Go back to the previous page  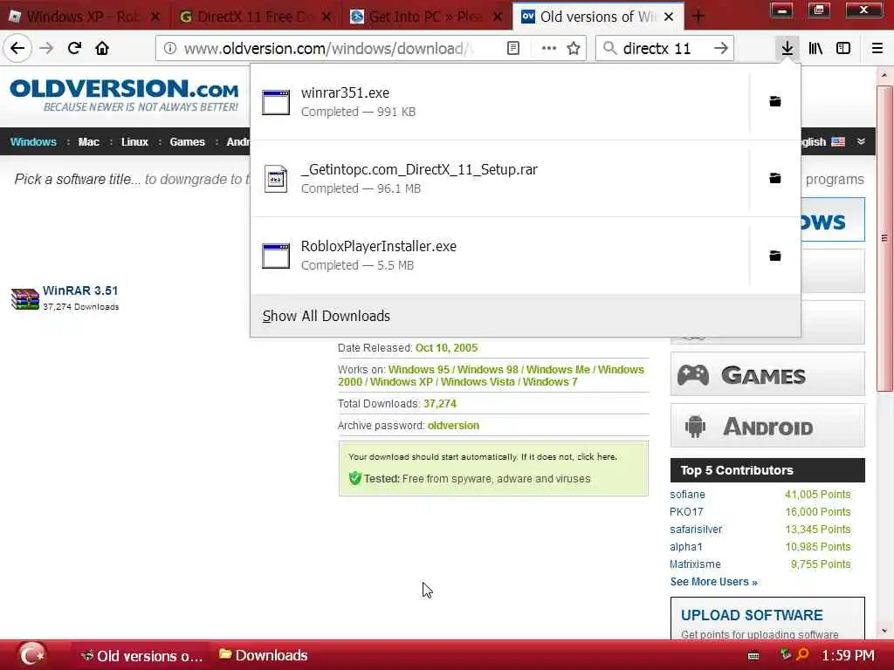coord(17,49)
